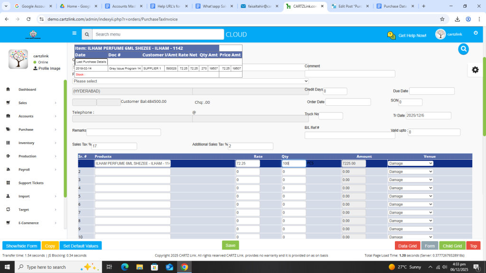
Task: Click the hamburger menu toggle icon
Action: click(74, 34)
